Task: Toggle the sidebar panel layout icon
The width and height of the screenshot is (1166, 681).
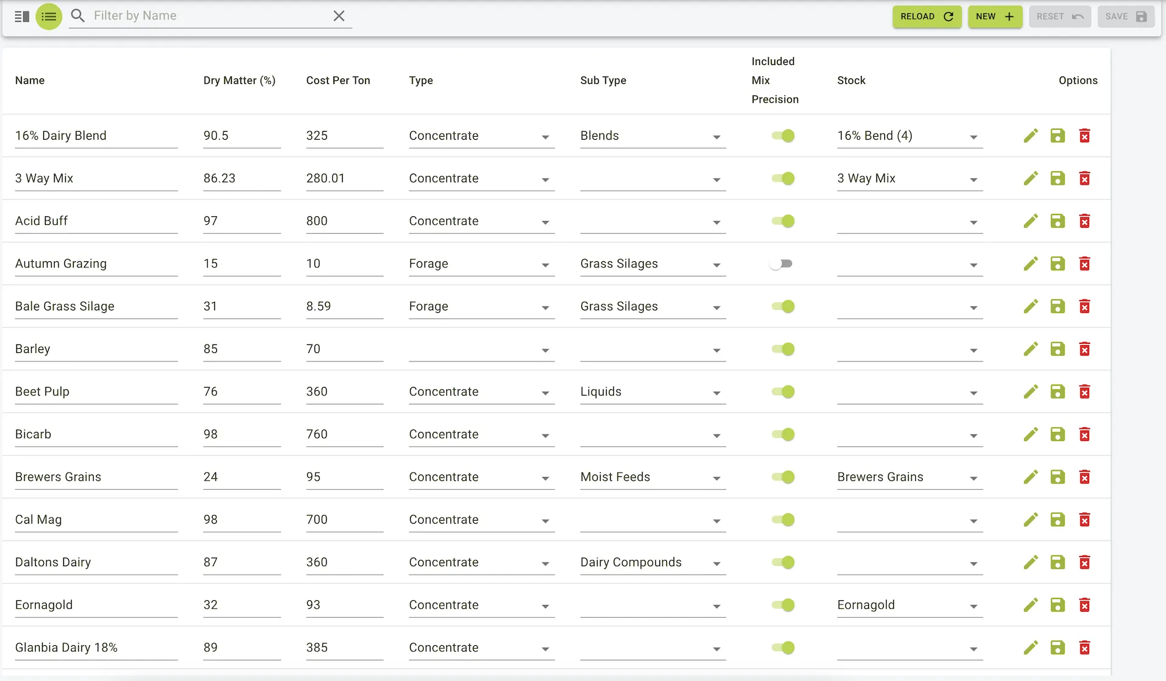Action: (22, 16)
